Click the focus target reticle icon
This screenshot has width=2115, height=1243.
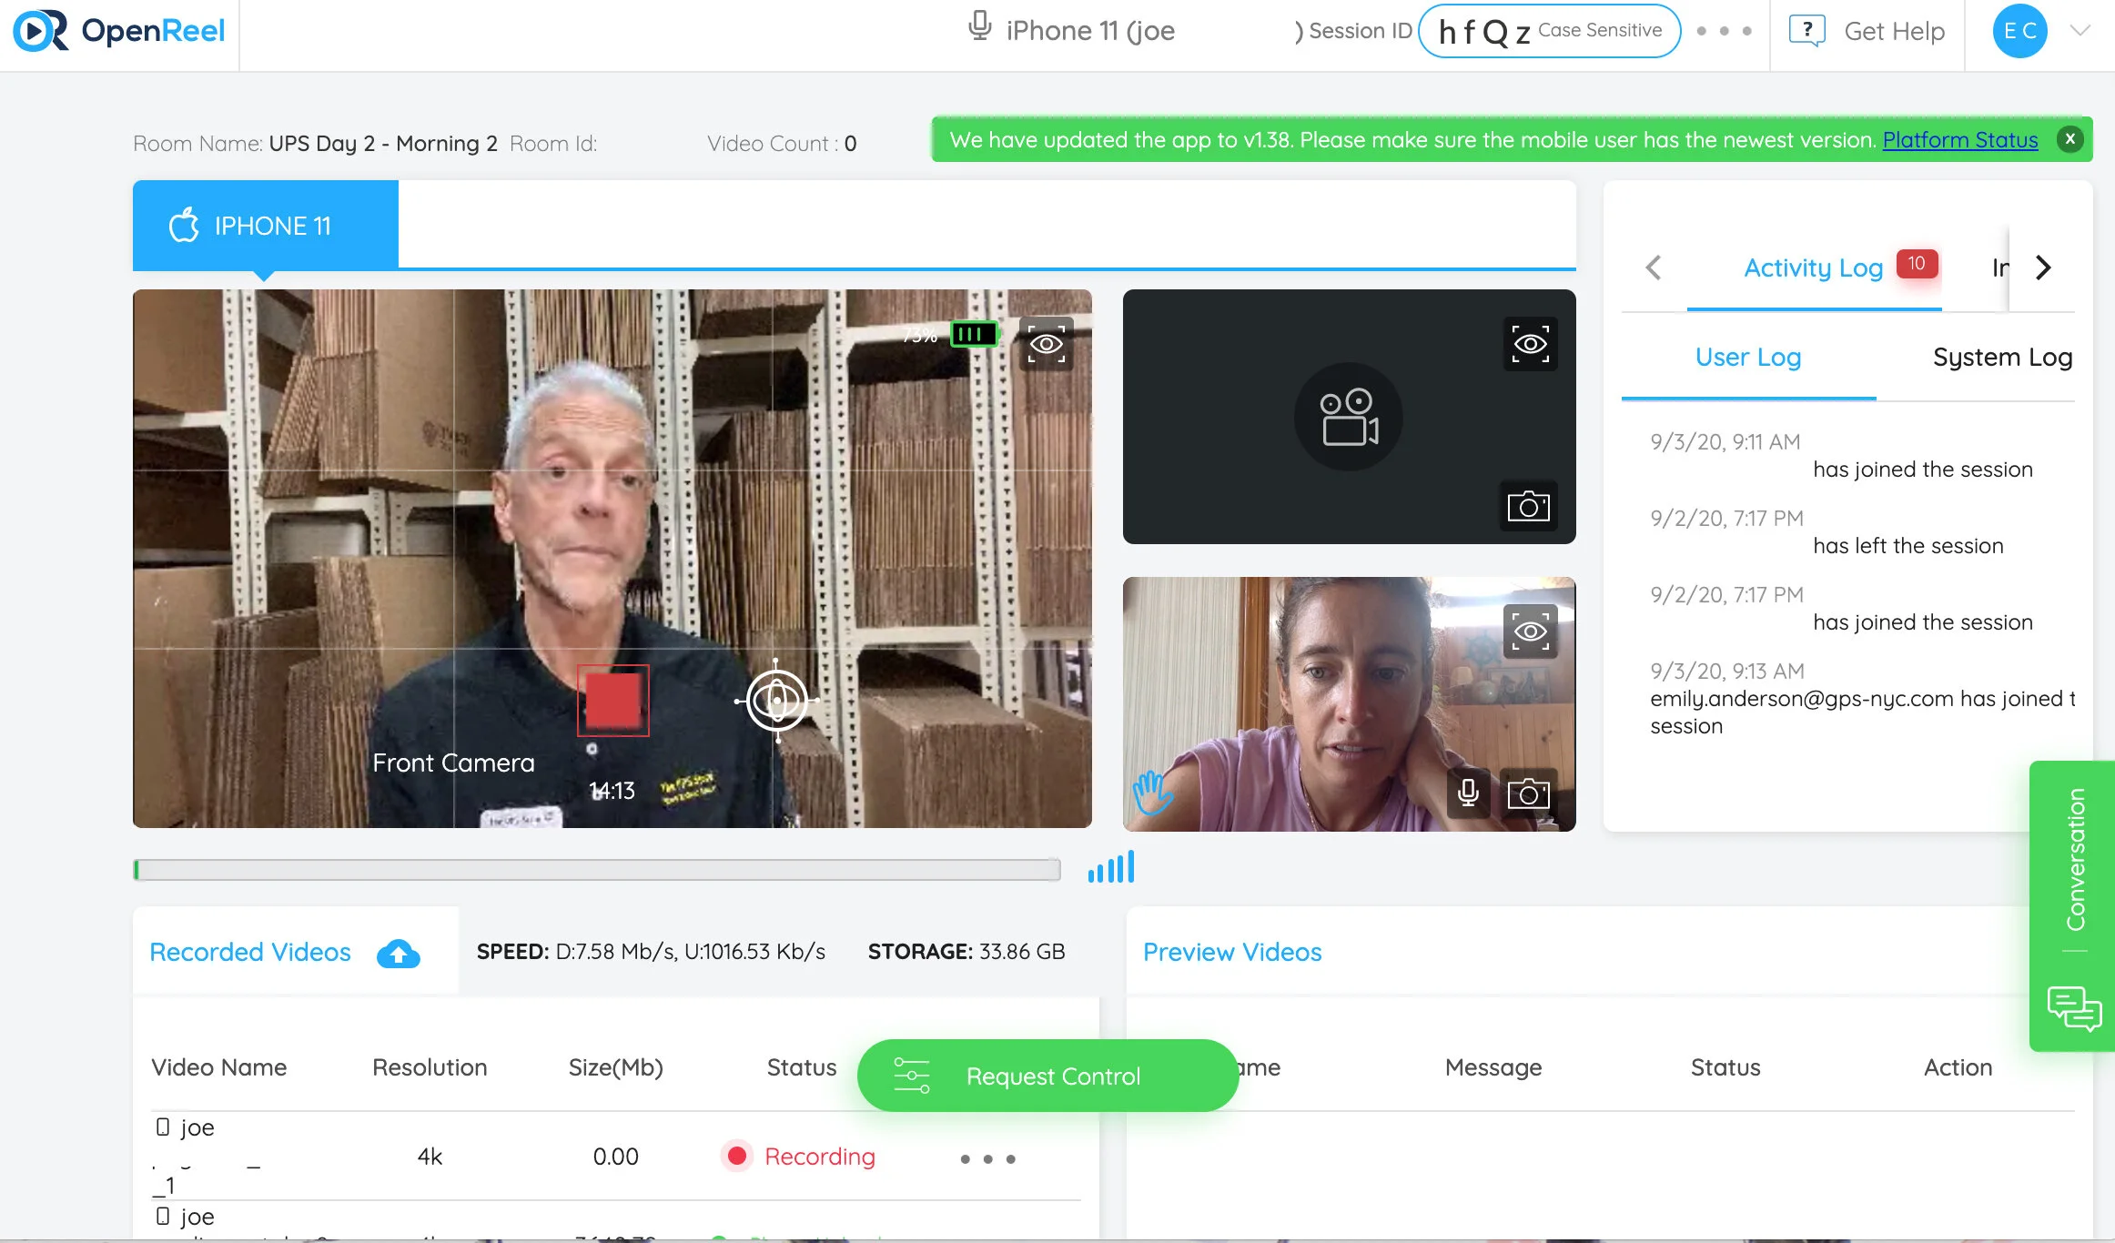coord(776,700)
